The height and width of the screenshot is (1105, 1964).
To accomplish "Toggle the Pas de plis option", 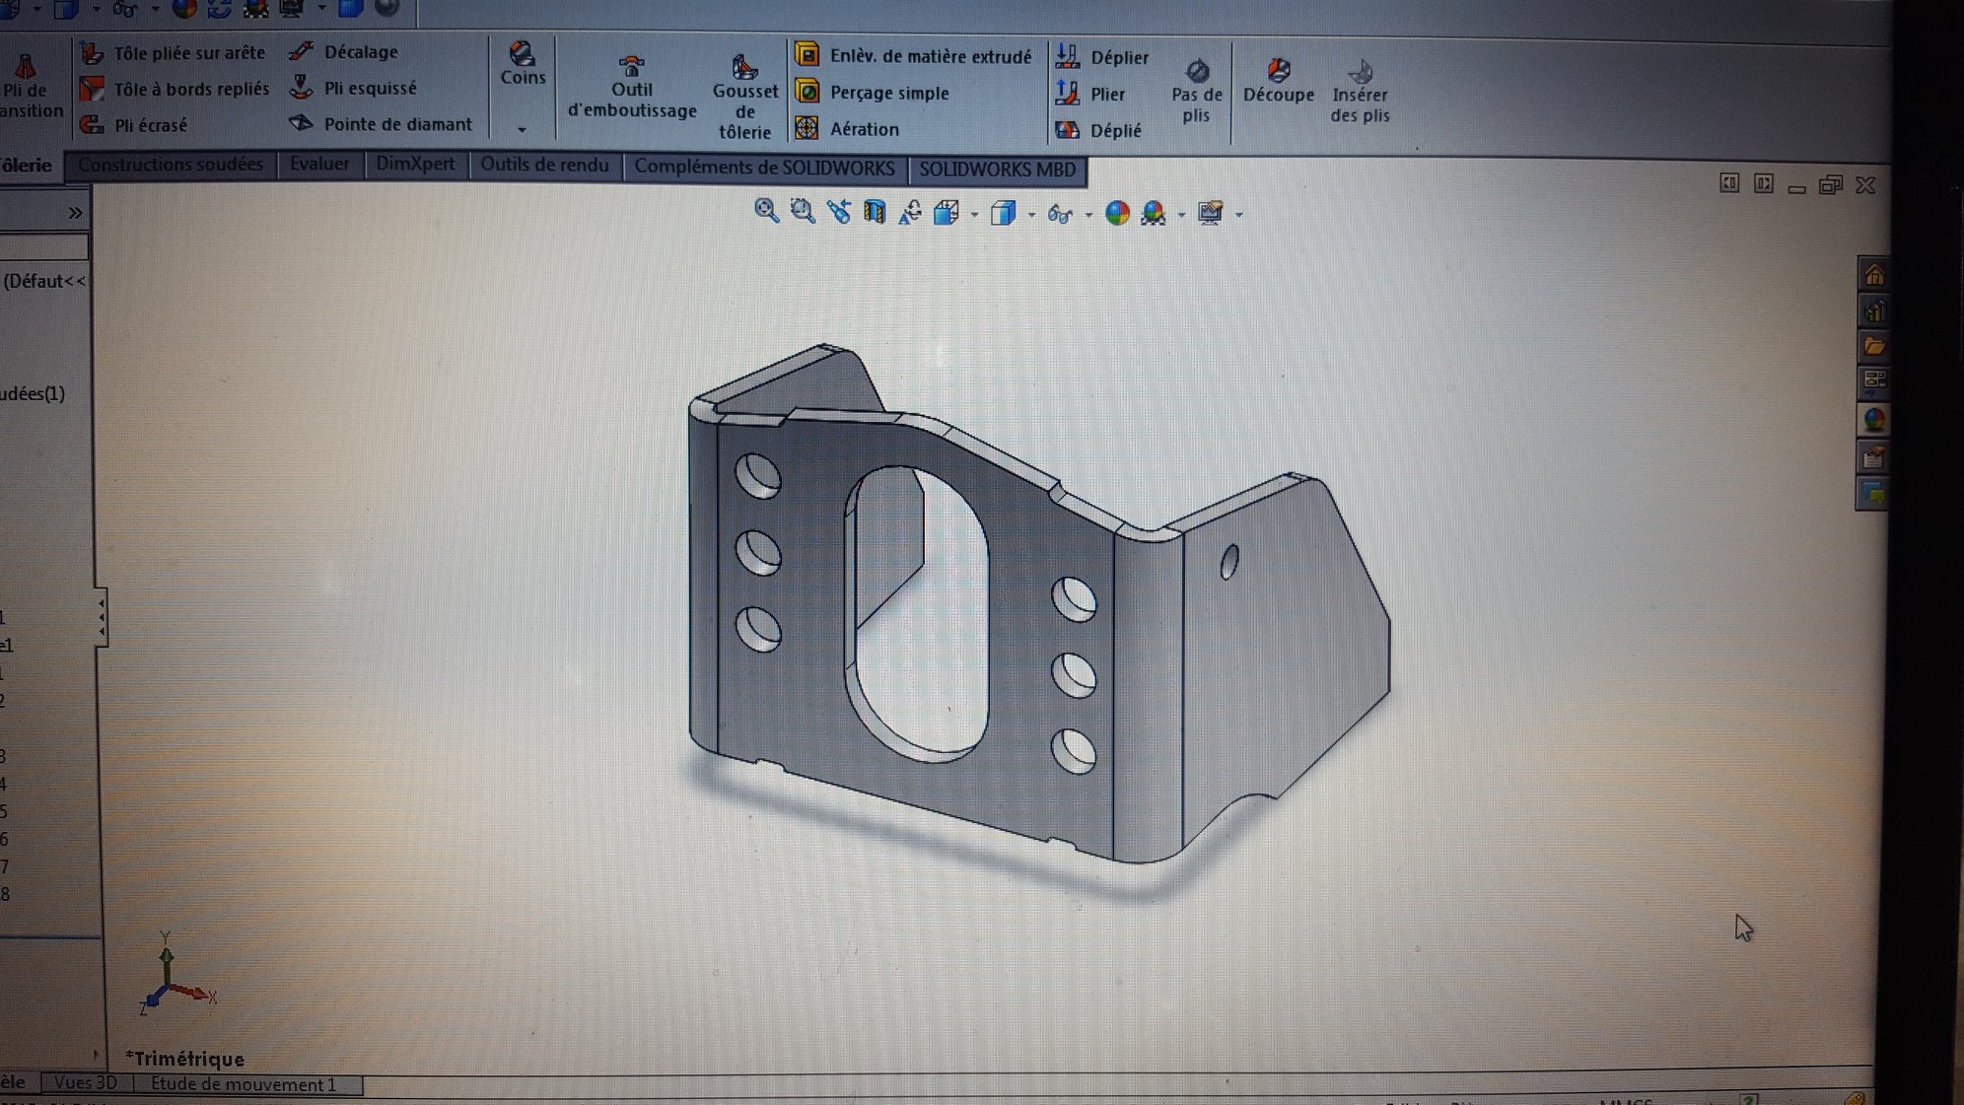I will tap(1197, 91).
